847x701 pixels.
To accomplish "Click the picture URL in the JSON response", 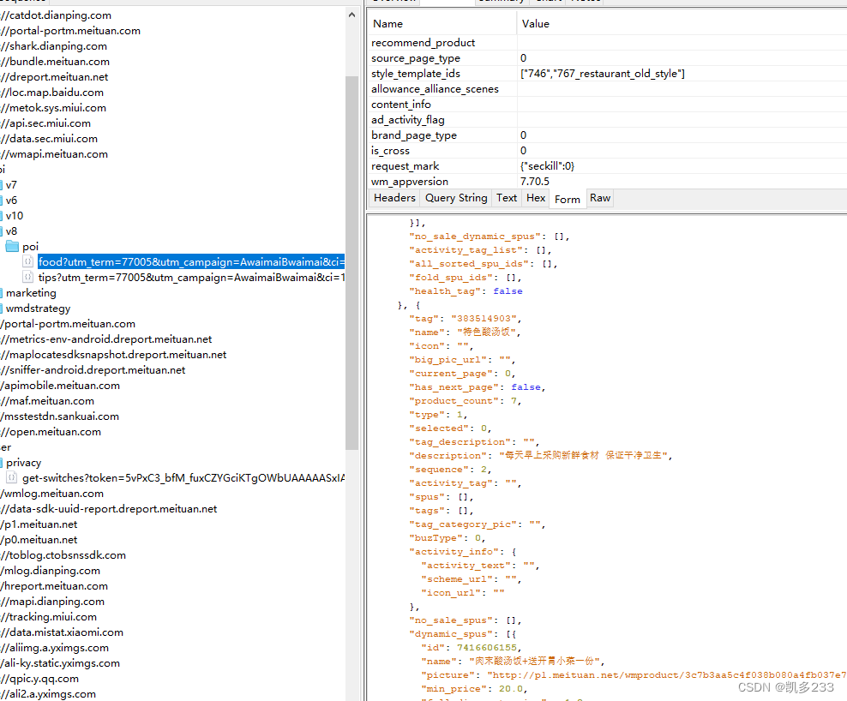I will click(x=667, y=675).
